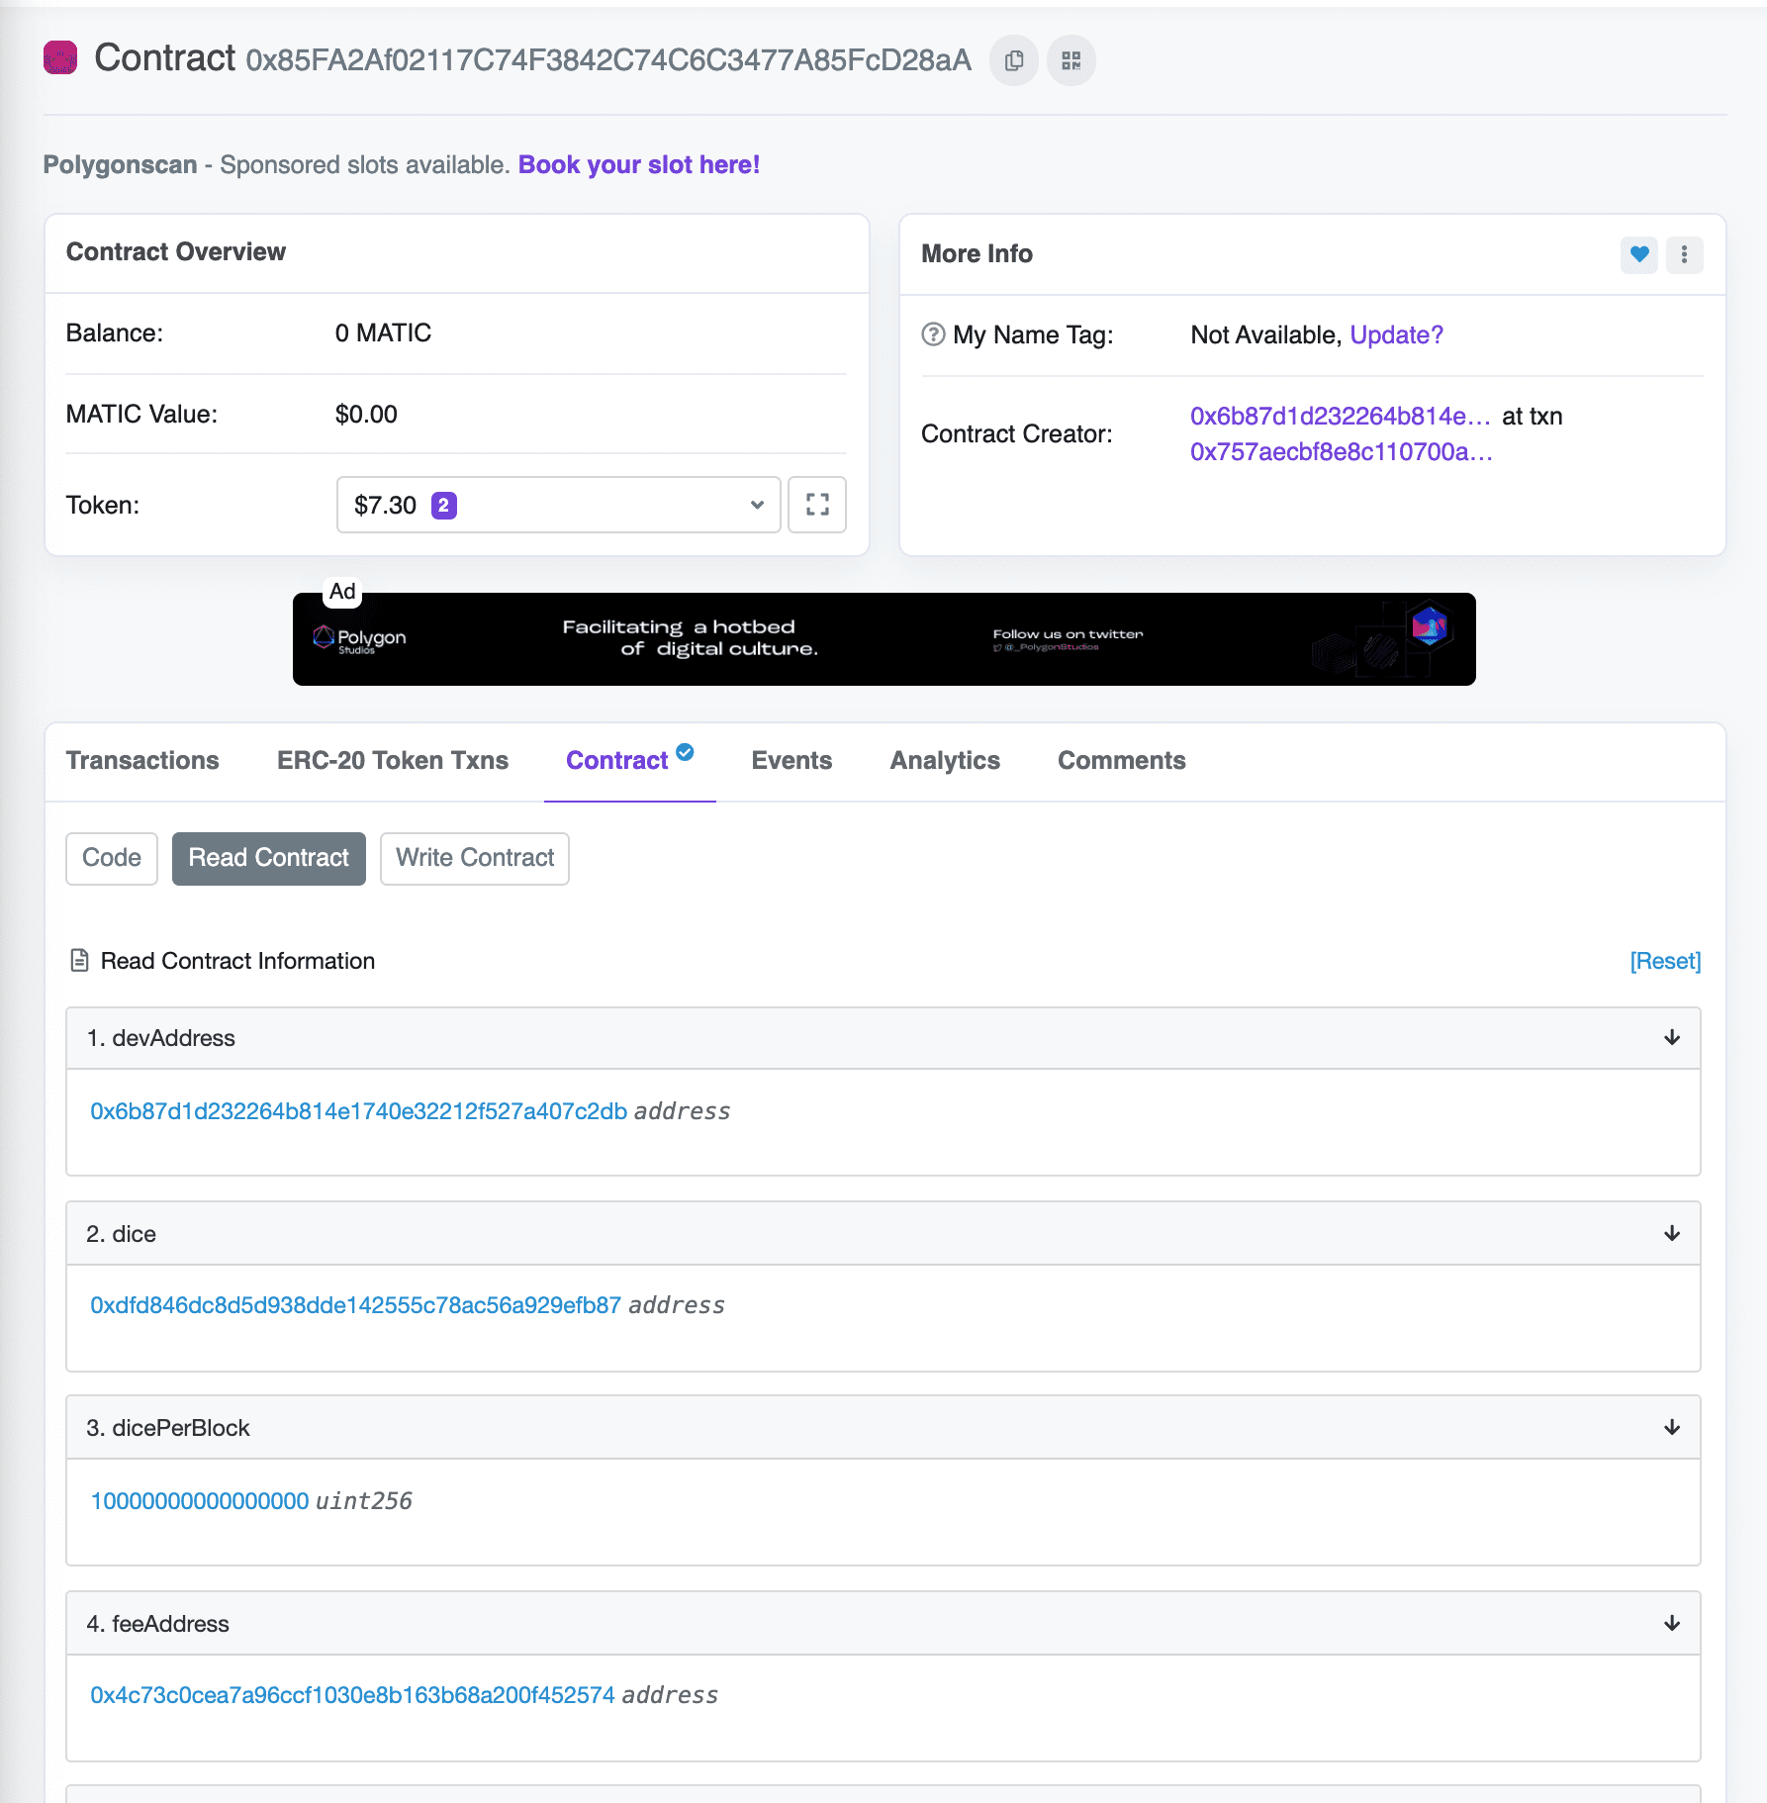
Task: Collapse the devAddress section arrow
Action: tap(1671, 1038)
